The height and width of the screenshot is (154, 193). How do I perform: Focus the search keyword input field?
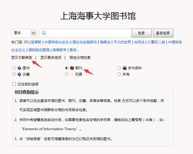[x=85, y=33]
